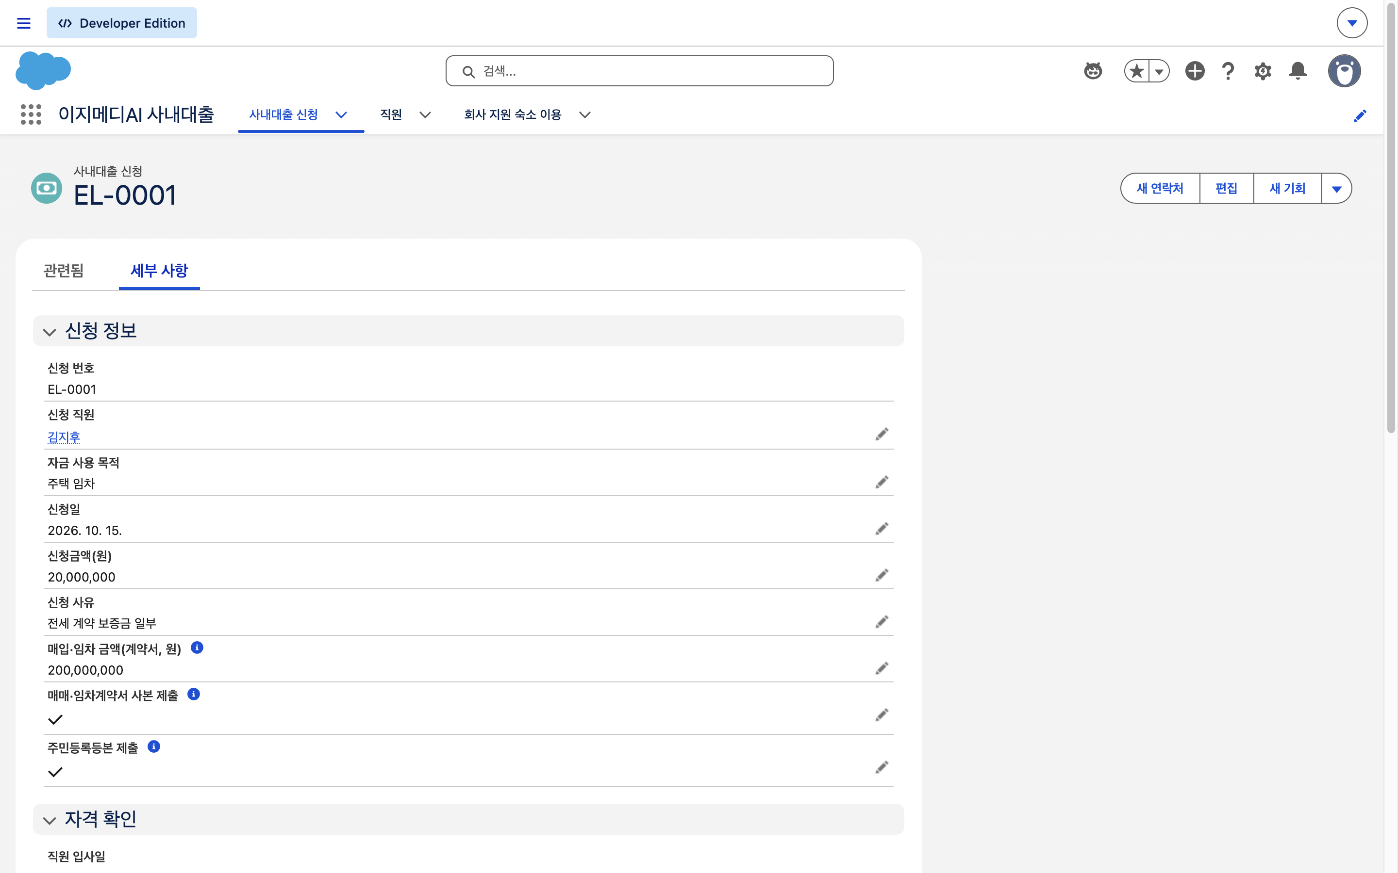Image resolution: width=1398 pixels, height=873 pixels.
Task: Expand the 사내대출 신청 nav dropdown chevron
Action: point(341,115)
